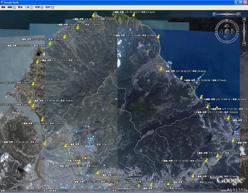
Task: Select the yellow pushpin labeled 08:09:58
Action: click(42, 120)
